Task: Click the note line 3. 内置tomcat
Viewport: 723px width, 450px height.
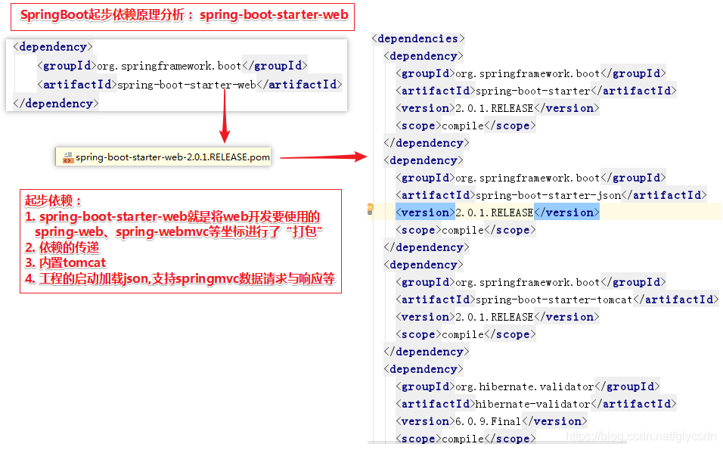Action: (66, 262)
